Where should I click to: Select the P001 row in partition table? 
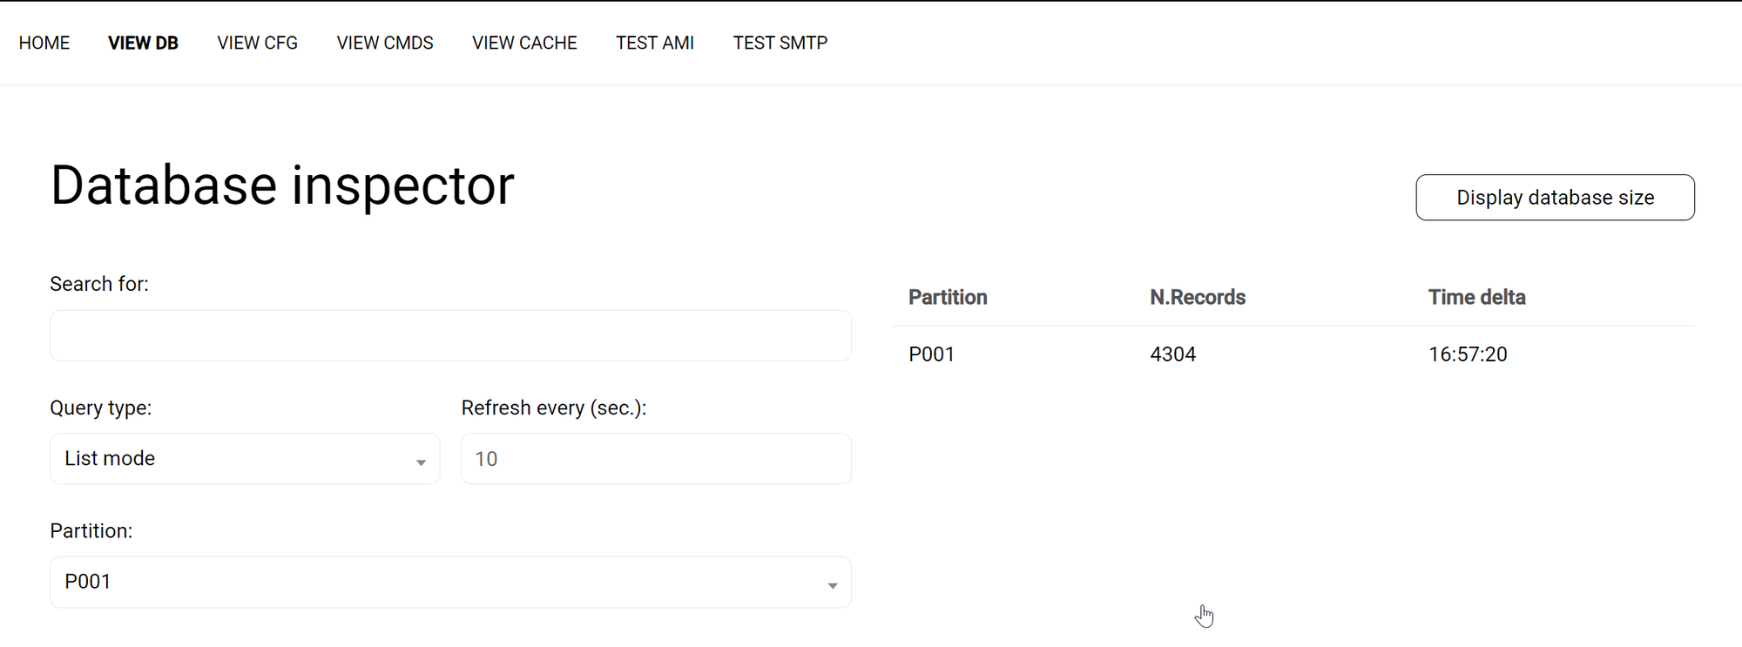(932, 354)
